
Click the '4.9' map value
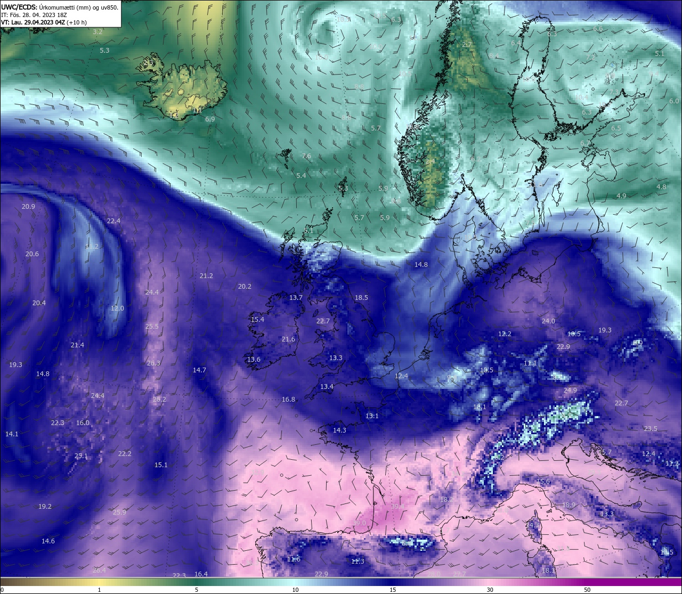click(621, 196)
